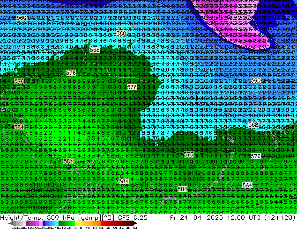Click the yellow swatch in the temperature legend
This screenshot has height=229, width=297.
(77, 223)
